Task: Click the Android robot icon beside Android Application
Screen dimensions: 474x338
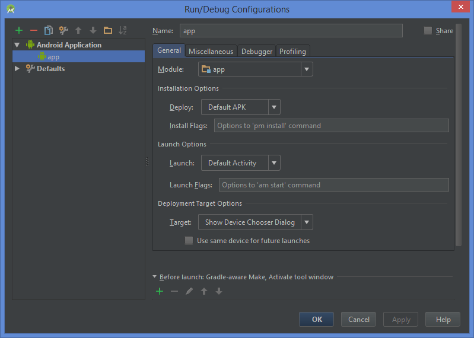Action: 30,44
